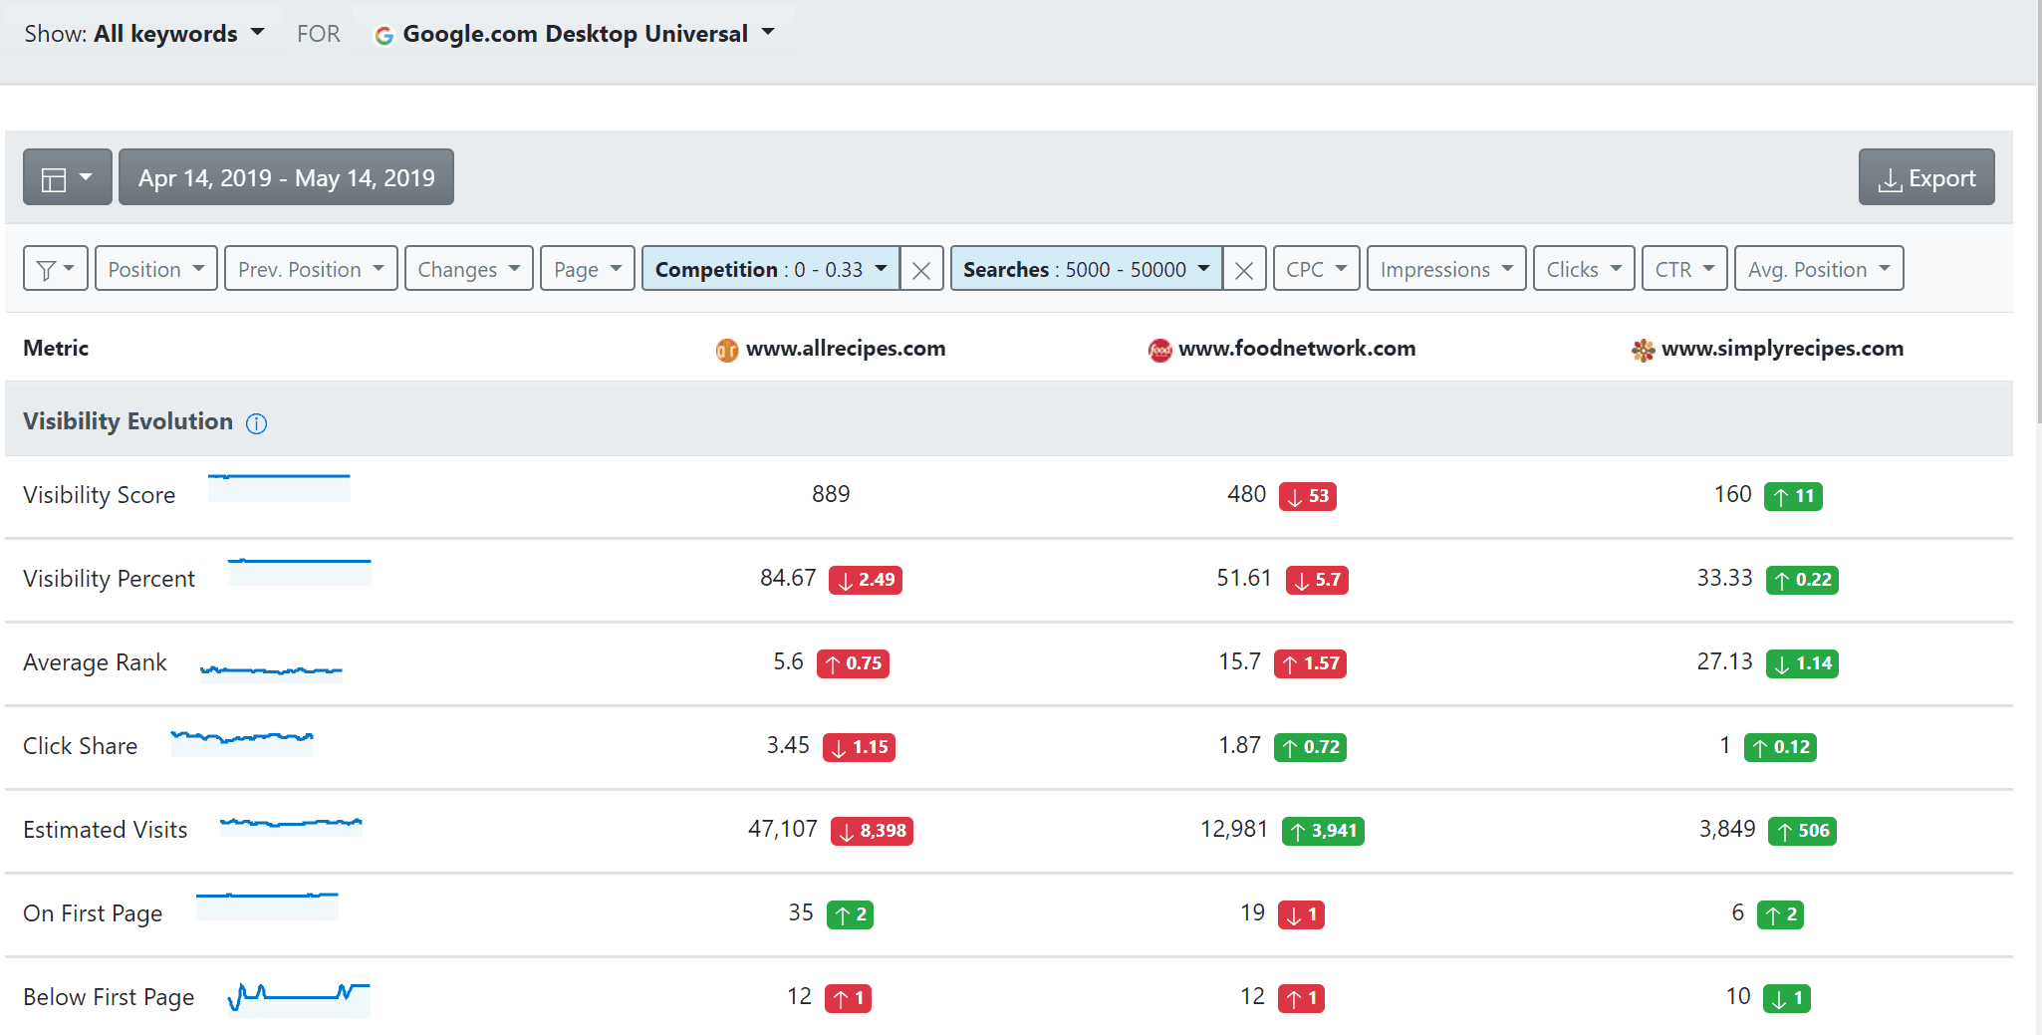
Task: Click the red 2.49 change badge
Action: click(866, 580)
